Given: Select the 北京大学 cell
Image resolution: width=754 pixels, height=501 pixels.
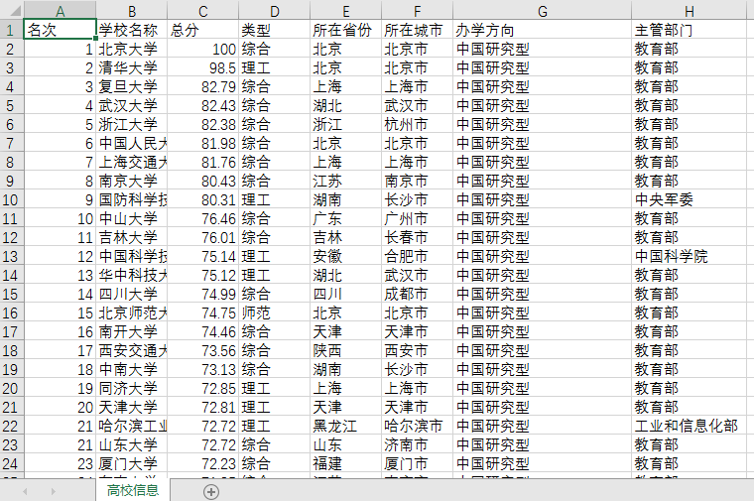Looking at the screenshot, I should [x=132, y=49].
